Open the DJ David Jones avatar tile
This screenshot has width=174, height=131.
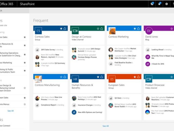(149, 31)
